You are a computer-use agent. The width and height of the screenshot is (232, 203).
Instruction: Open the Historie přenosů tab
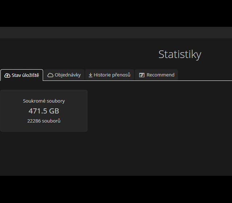109,75
